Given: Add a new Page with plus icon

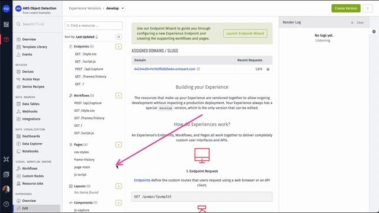Looking at the screenshot, I should coord(118,144).
